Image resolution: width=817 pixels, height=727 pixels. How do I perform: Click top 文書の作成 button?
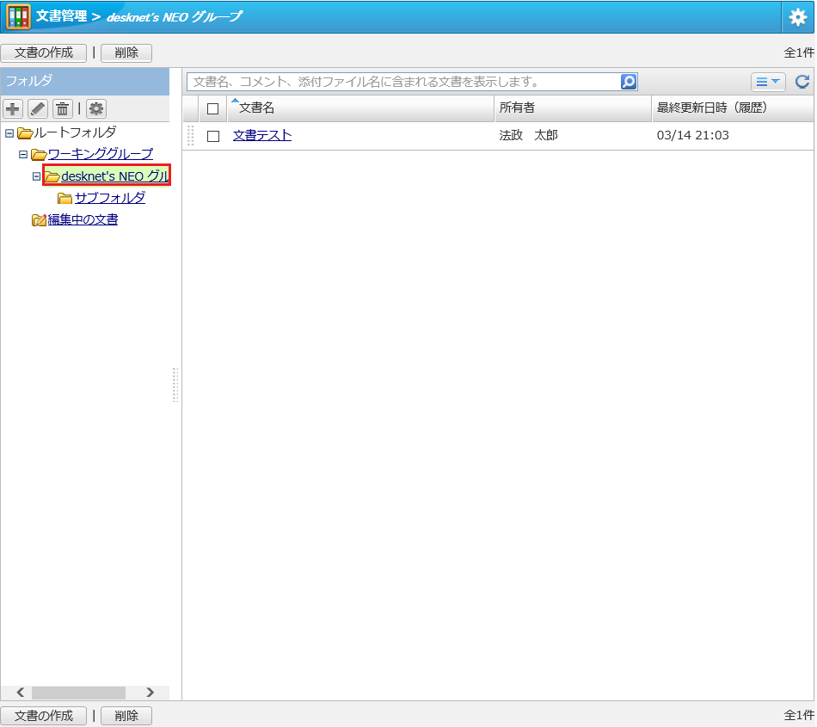[x=44, y=52]
